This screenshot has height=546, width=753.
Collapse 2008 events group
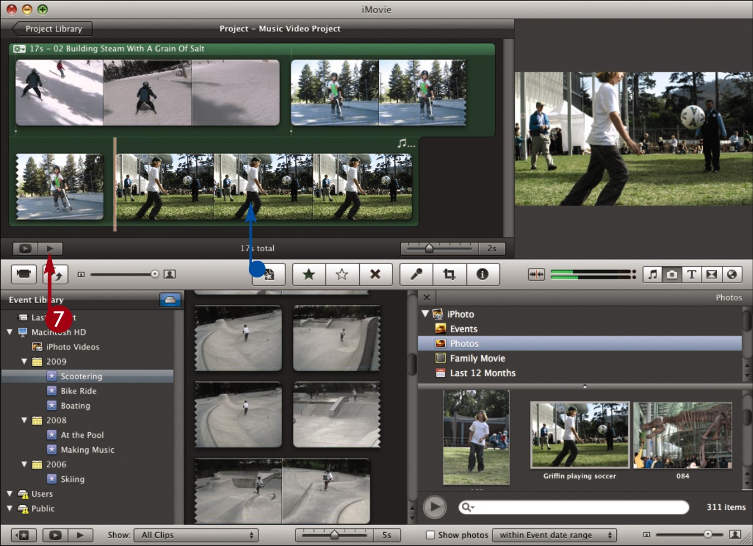(x=24, y=420)
